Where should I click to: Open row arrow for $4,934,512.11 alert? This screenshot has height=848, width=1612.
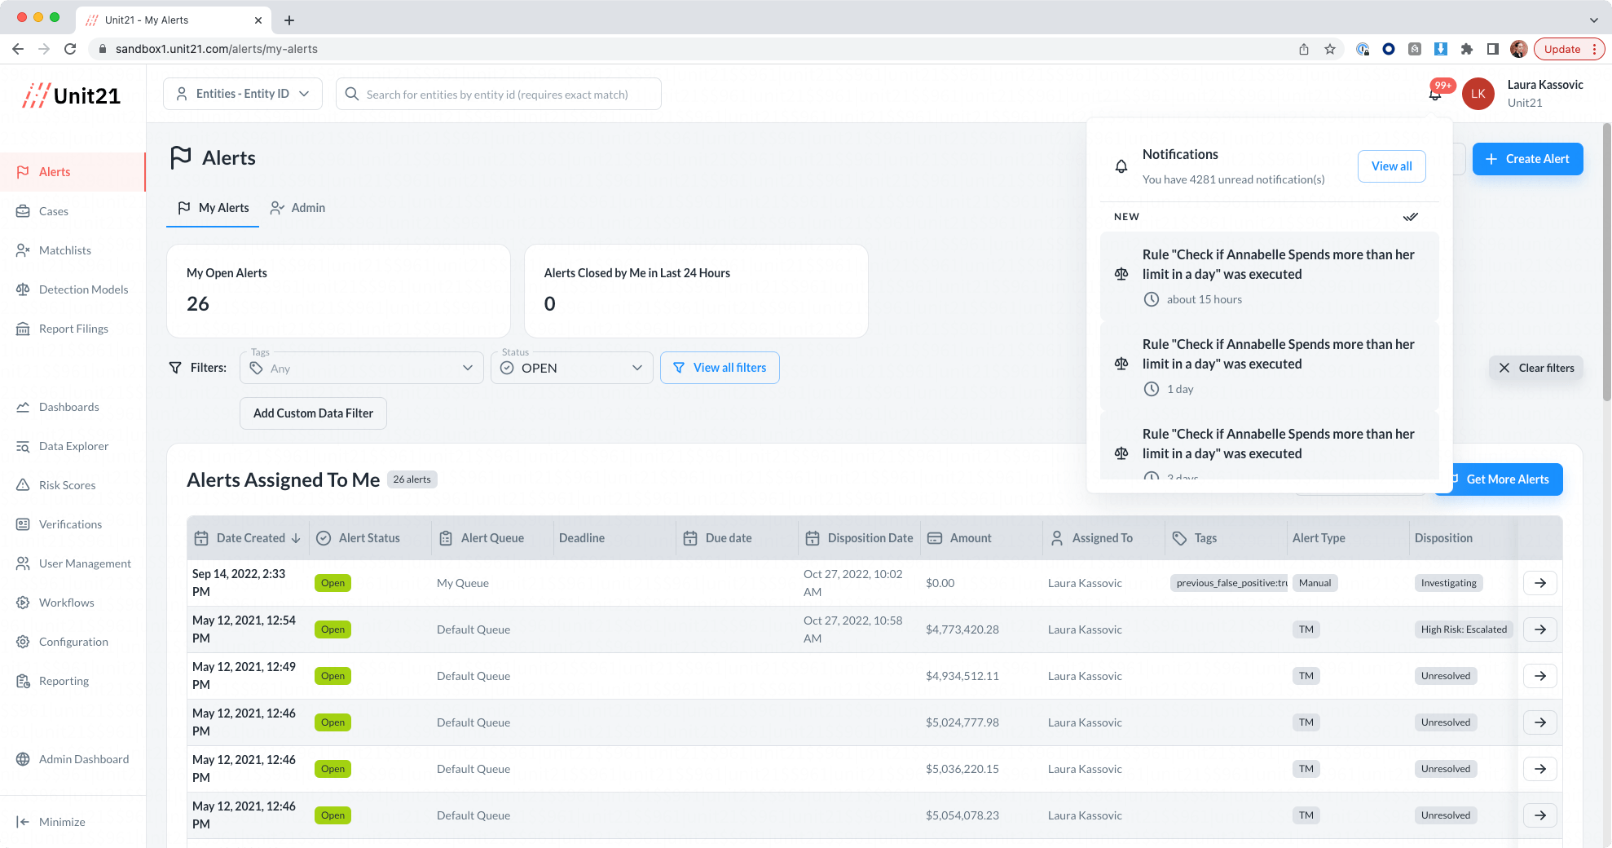pyautogui.click(x=1540, y=676)
